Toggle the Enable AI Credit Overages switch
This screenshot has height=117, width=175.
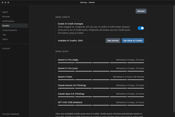pyautogui.click(x=141, y=28)
